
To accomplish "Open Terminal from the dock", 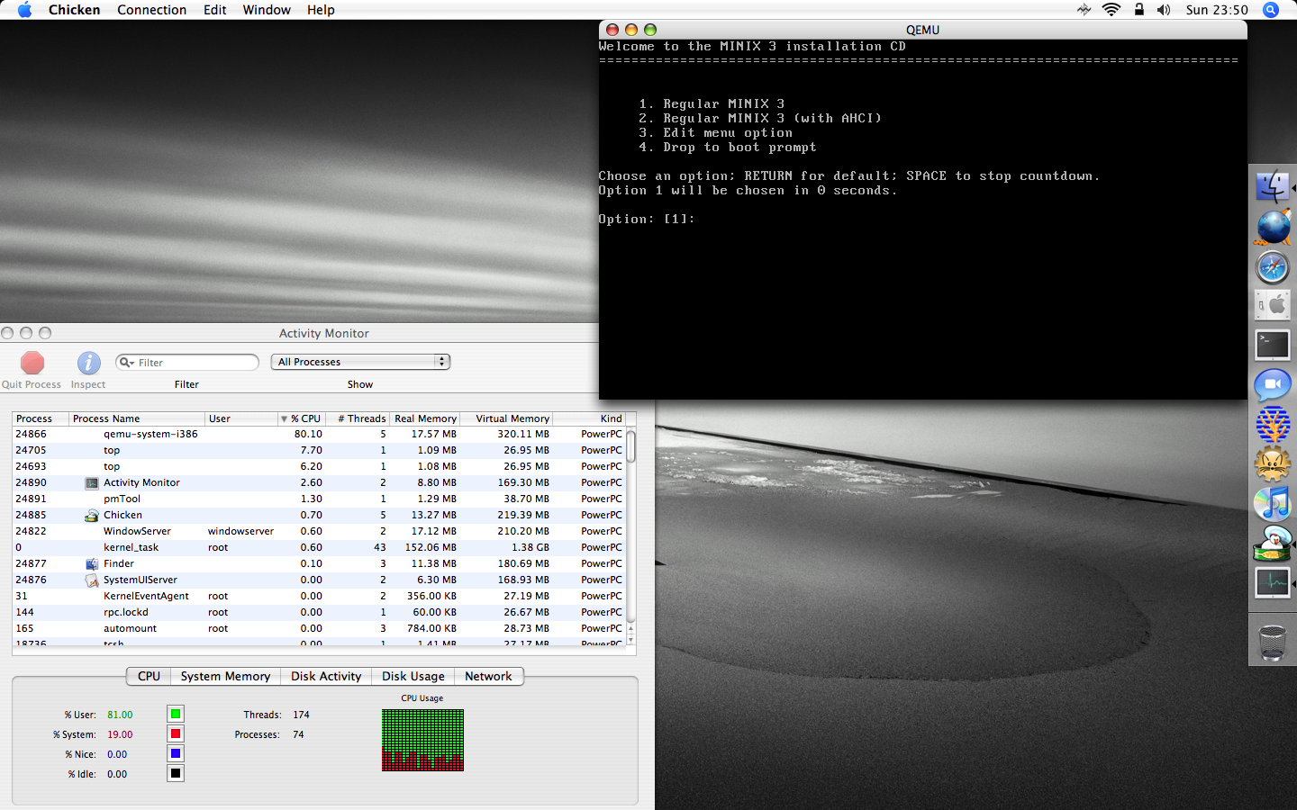I will point(1273,345).
